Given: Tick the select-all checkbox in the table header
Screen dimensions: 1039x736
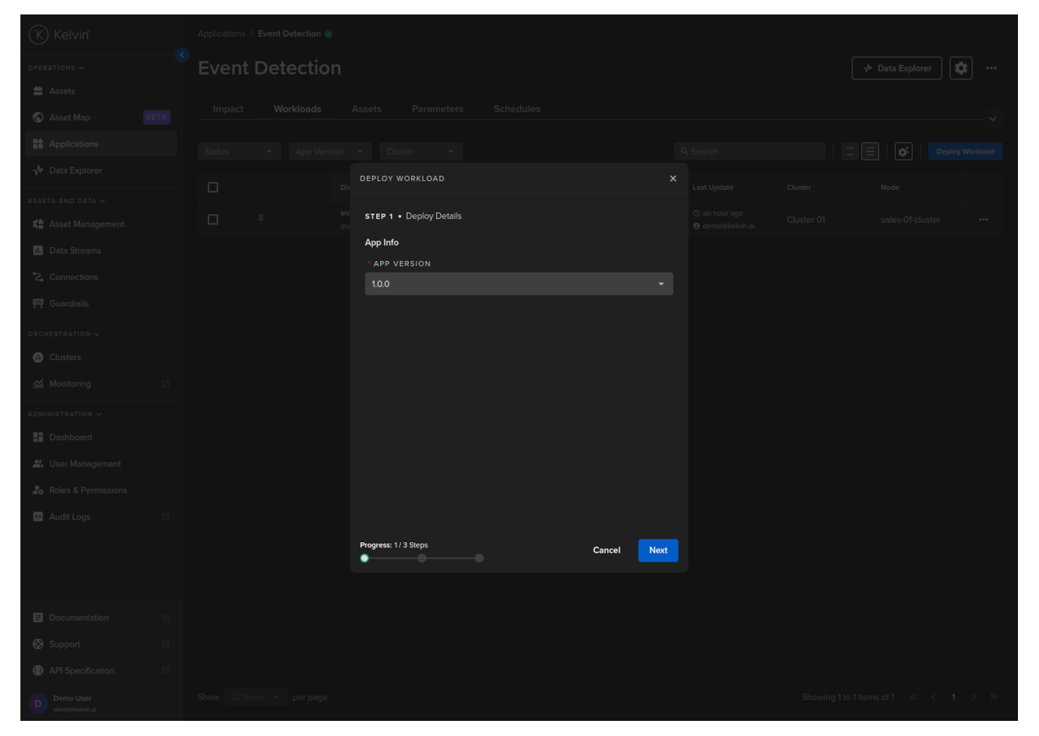Looking at the screenshot, I should 213,187.
